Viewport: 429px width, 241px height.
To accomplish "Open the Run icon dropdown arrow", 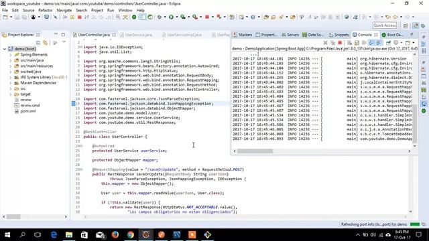I will click(177, 17).
